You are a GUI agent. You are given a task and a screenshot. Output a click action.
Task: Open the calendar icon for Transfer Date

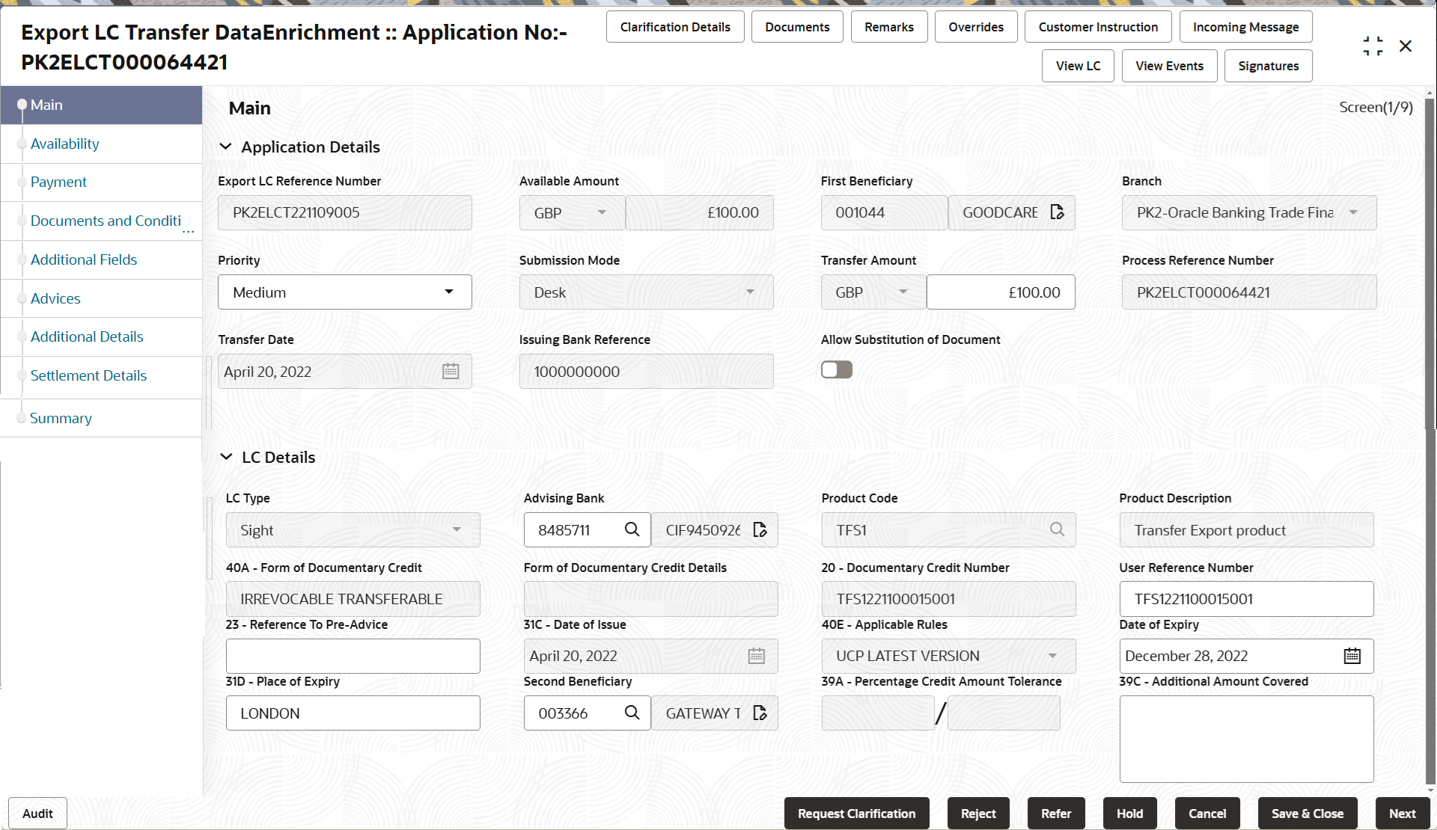450,371
